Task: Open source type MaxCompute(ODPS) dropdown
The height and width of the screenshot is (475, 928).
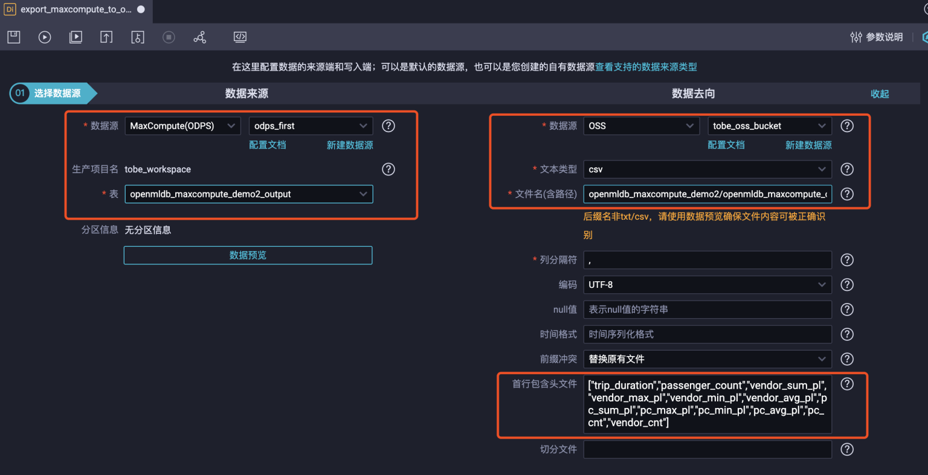Action: pyautogui.click(x=182, y=126)
